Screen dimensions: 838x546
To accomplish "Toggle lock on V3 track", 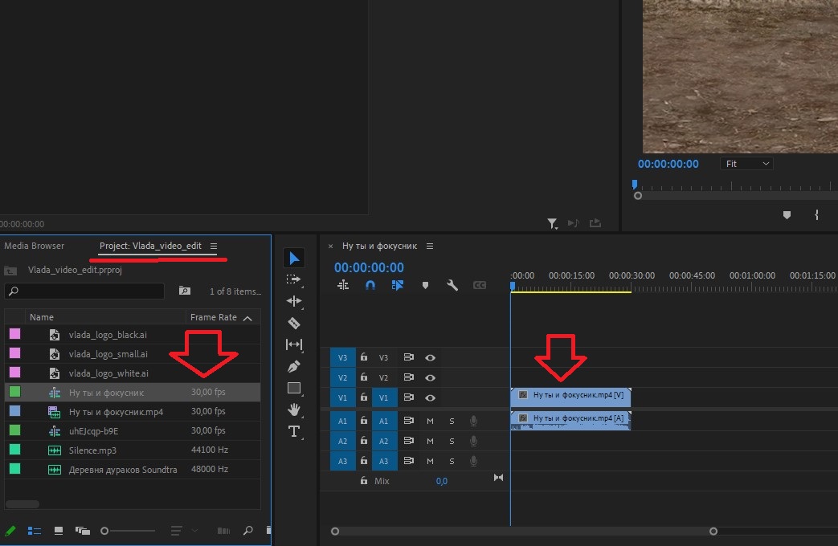I will tap(364, 357).
